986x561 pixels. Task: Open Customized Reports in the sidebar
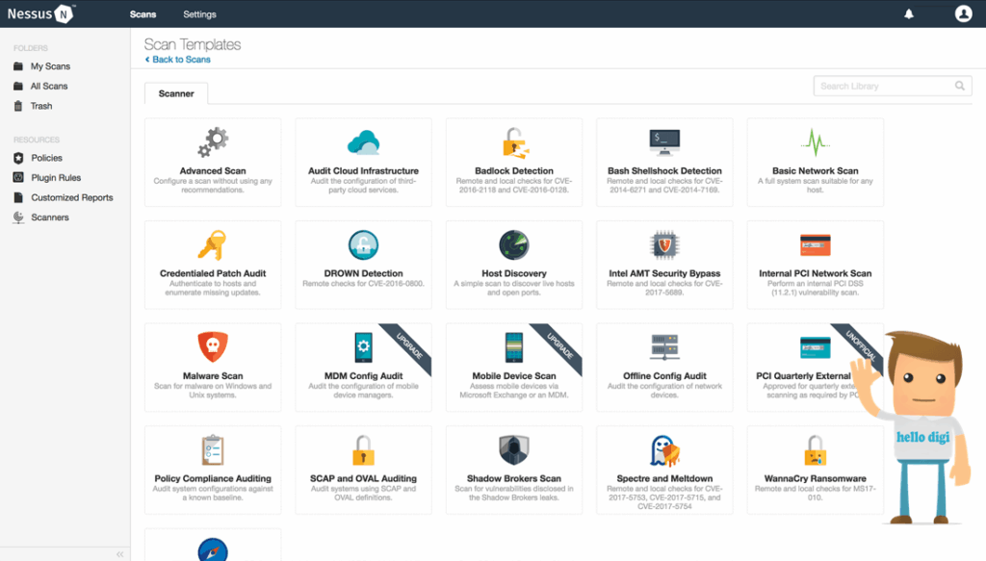71,197
